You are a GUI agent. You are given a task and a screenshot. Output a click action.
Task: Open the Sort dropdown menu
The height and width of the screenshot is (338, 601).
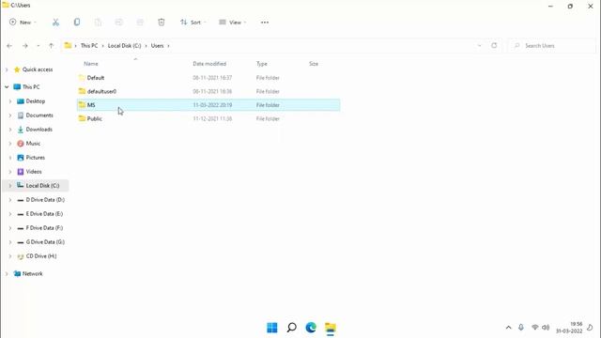[193, 23]
